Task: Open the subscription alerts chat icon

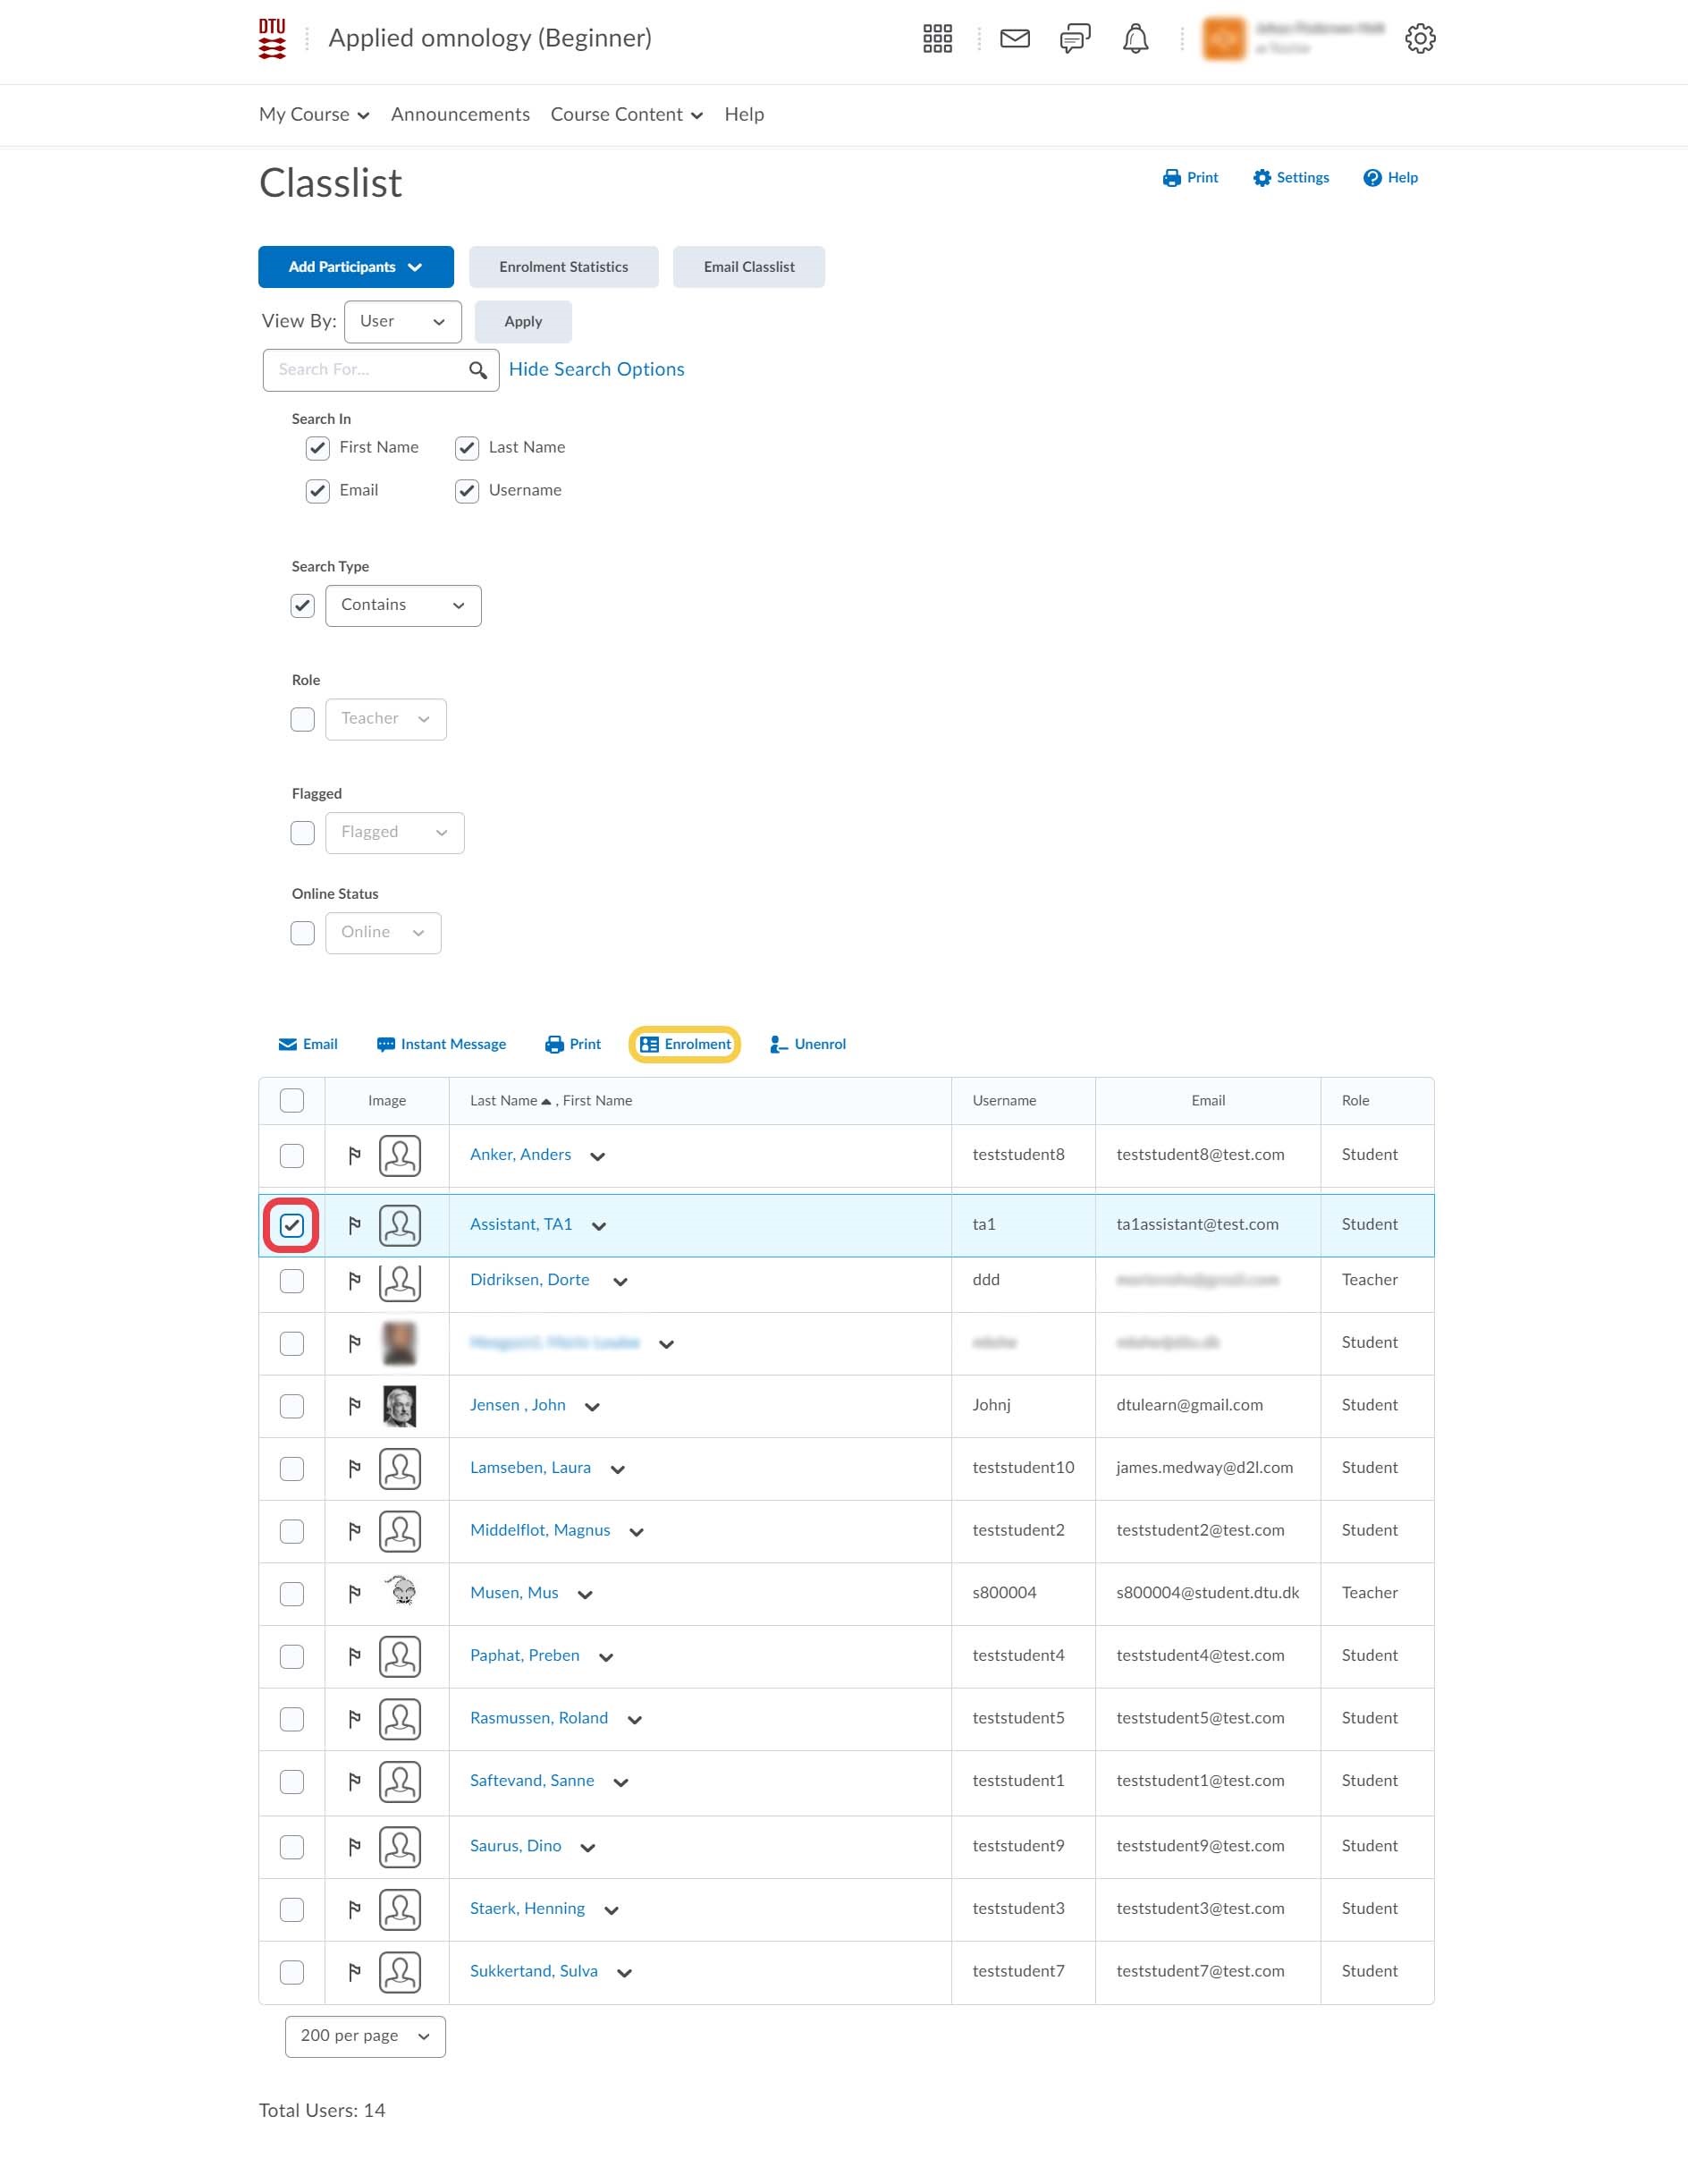Action: click(x=1075, y=39)
